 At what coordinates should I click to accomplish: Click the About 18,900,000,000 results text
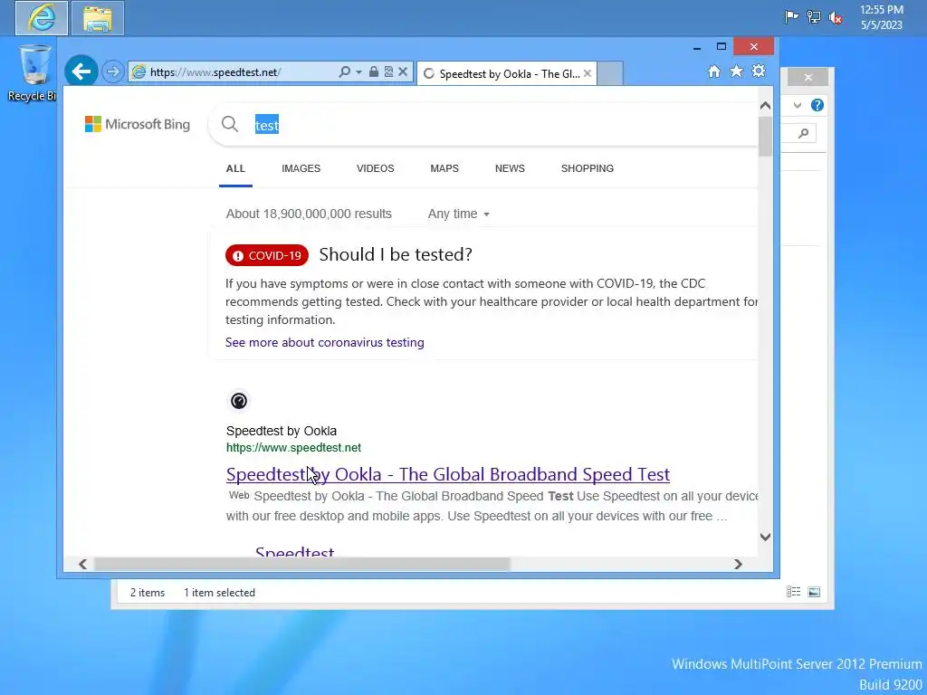309,214
